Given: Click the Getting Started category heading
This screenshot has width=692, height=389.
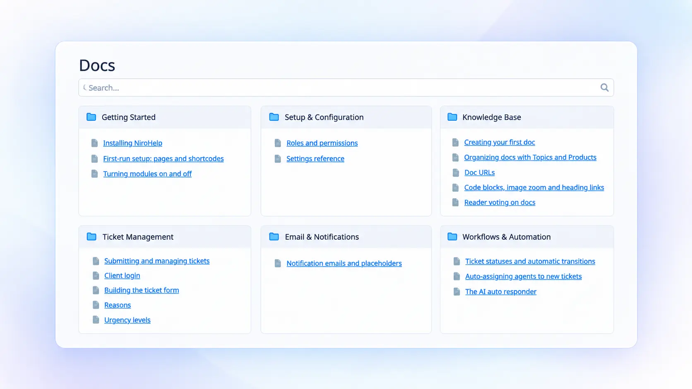Looking at the screenshot, I should (129, 117).
